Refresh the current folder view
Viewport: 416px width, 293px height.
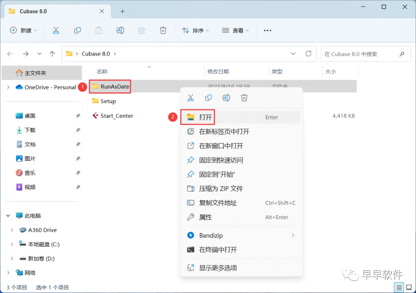click(308, 54)
